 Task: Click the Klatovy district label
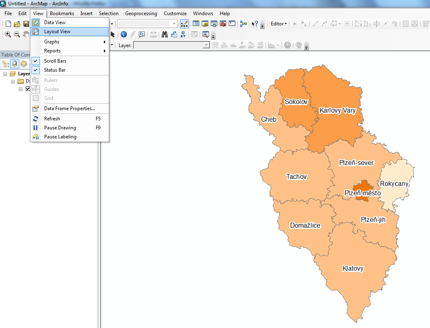353,269
